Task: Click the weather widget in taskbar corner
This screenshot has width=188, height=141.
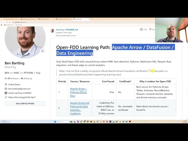Action: pos(5,122)
